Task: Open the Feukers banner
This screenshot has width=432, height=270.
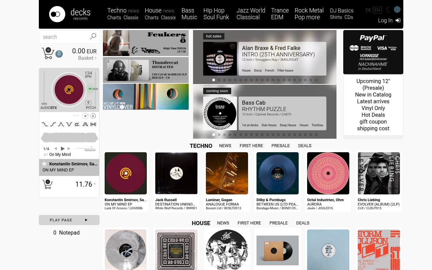Action: [146, 43]
